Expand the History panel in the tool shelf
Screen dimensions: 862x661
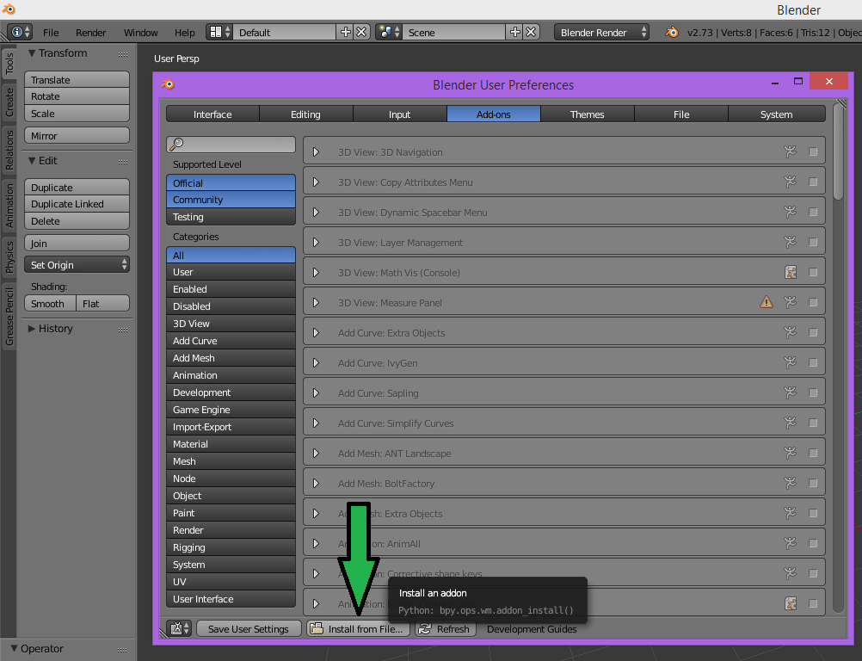click(x=32, y=328)
